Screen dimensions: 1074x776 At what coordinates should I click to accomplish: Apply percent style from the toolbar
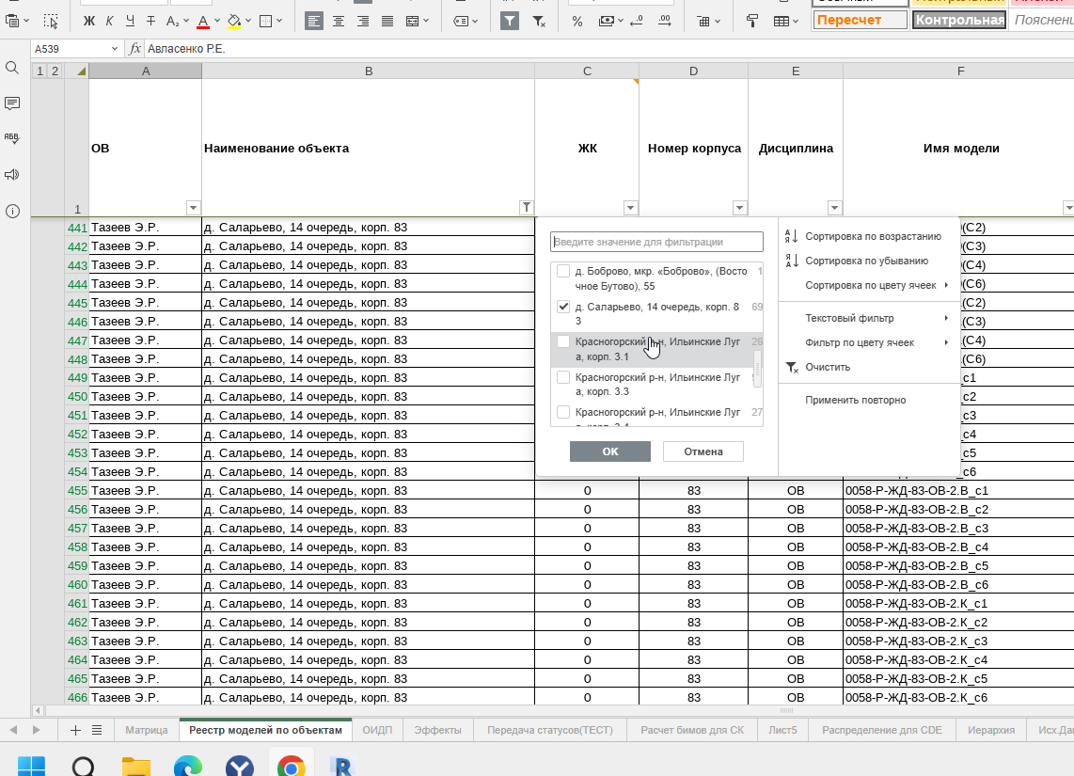tap(576, 21)
